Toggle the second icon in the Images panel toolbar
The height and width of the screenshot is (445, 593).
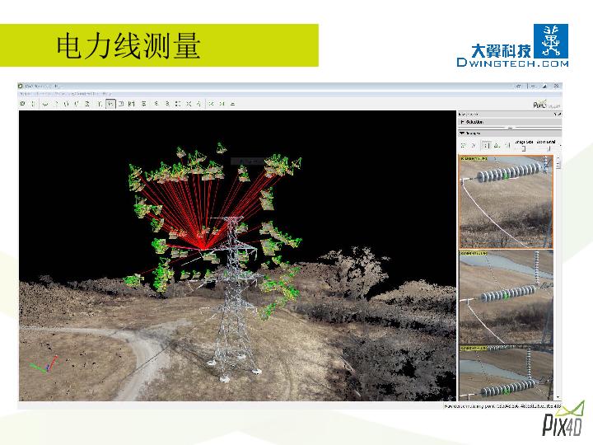(x=474, y=145)
